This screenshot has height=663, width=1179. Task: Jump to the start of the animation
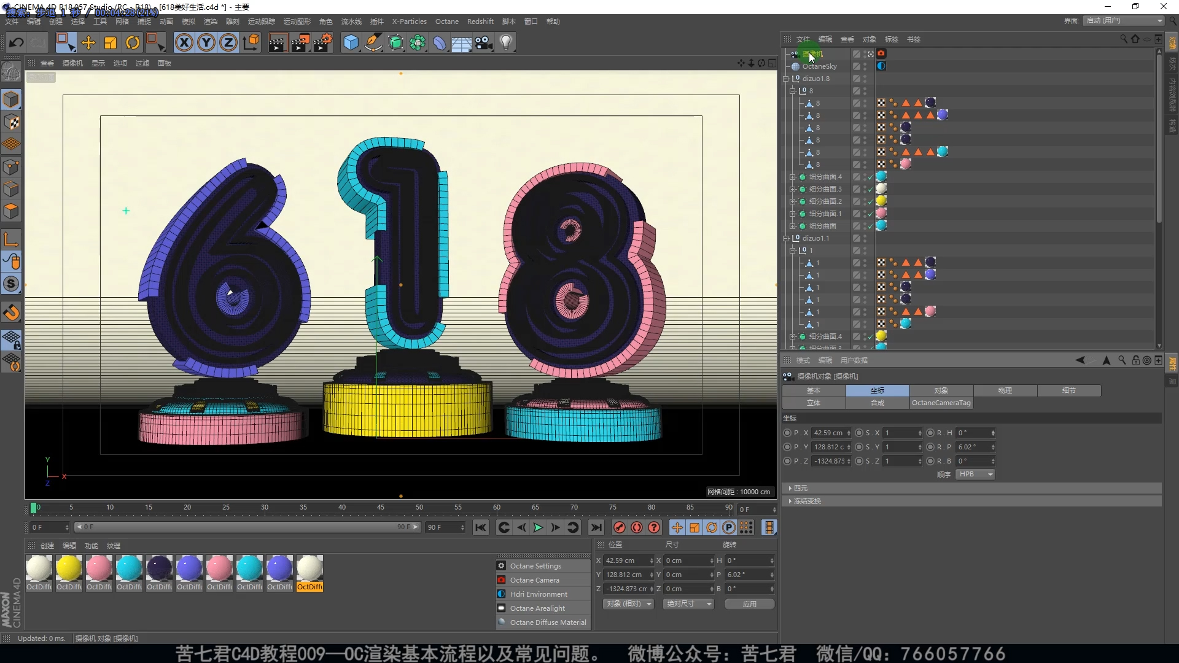pos(481,527)
